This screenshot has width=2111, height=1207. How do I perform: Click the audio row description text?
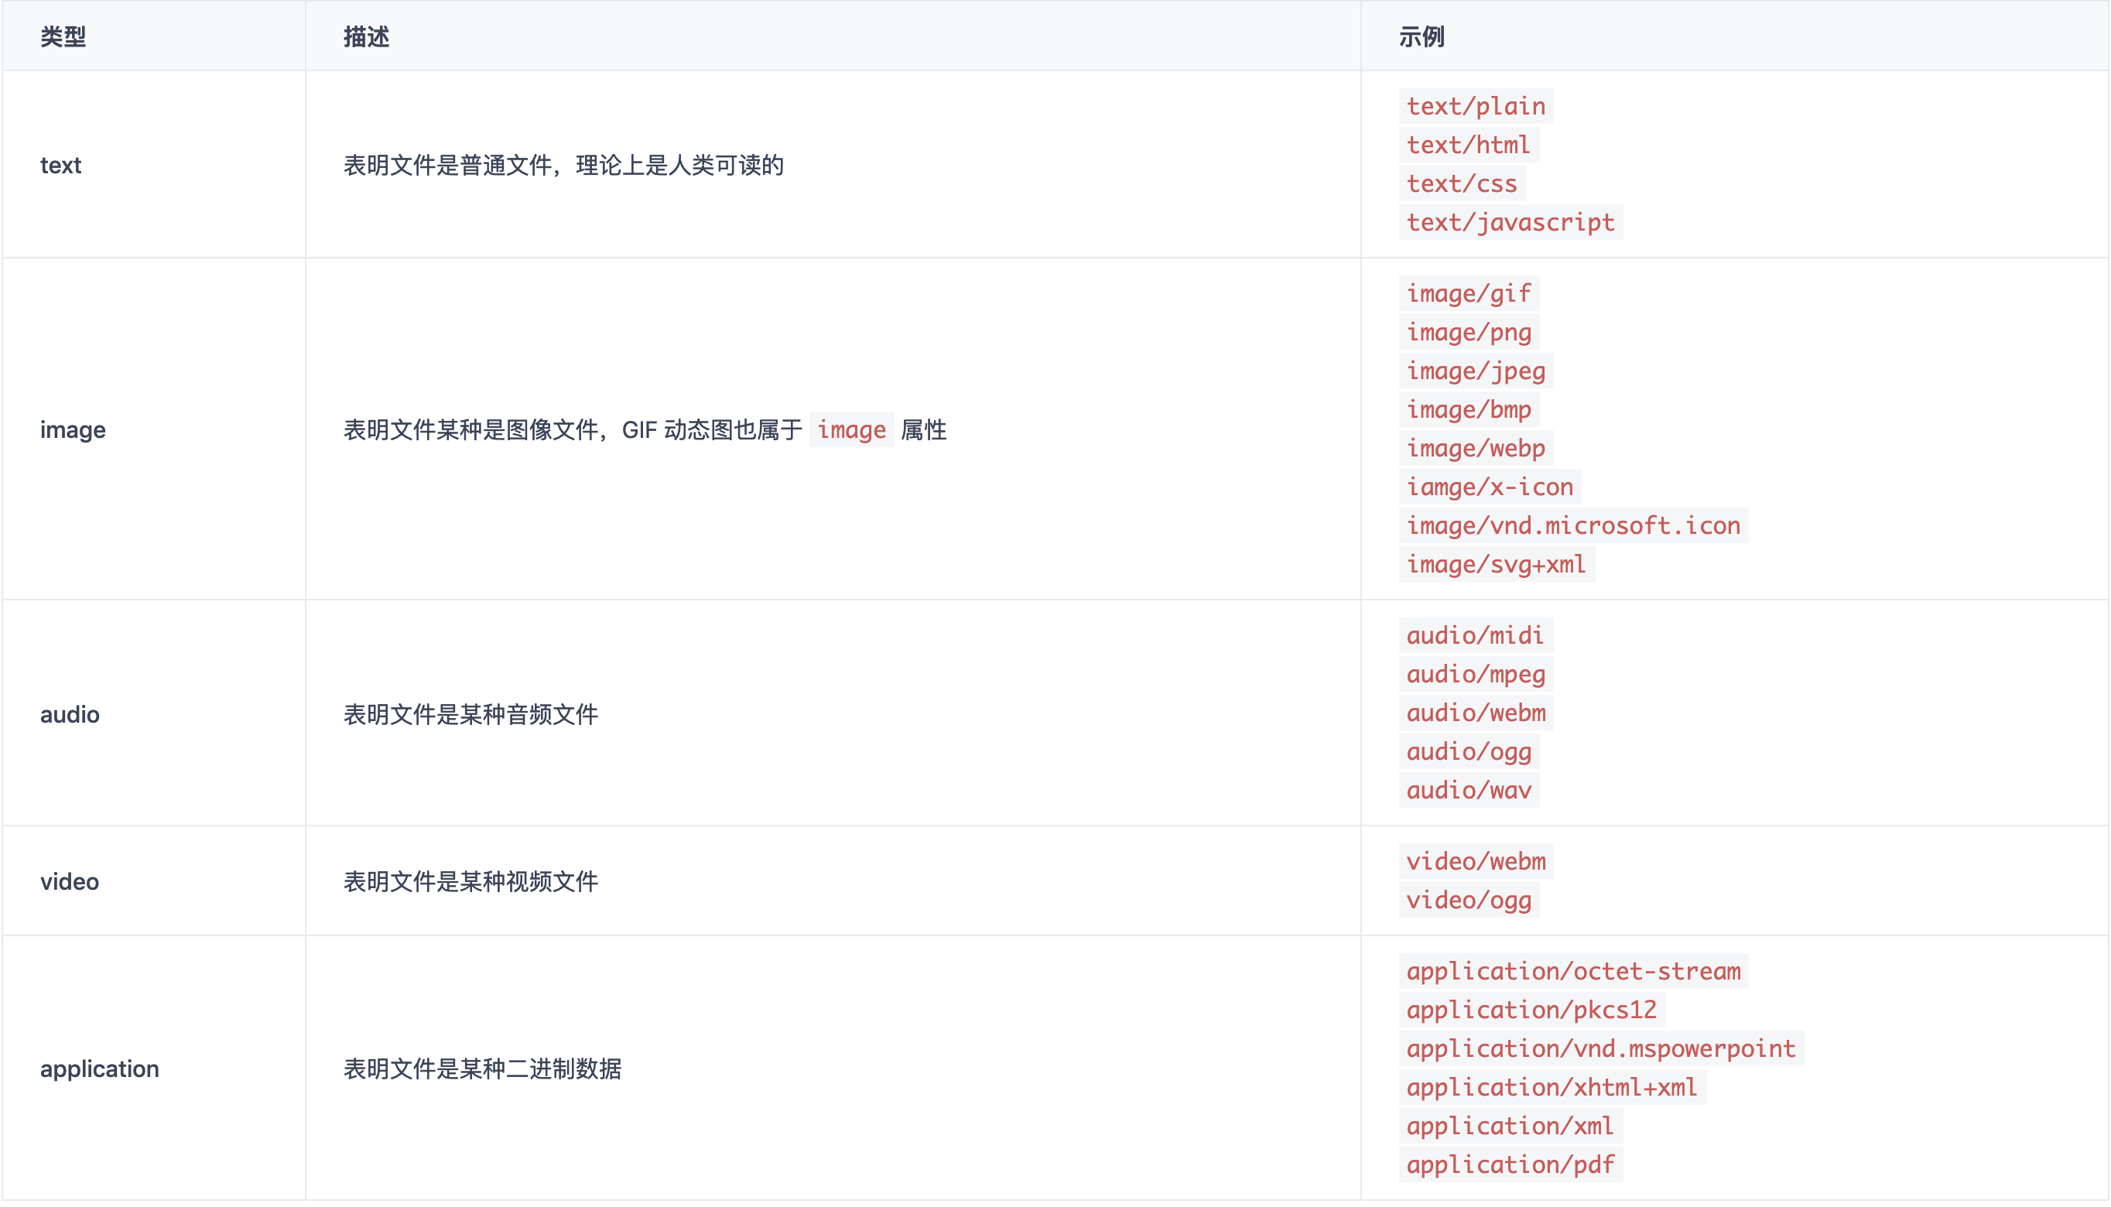tap(470, 715)
